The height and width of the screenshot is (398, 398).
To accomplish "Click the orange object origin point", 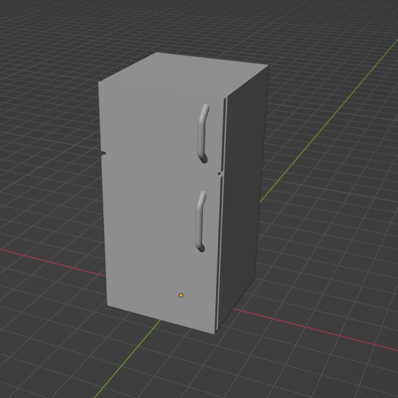I will pyautogui.click(x=181, y=295).
